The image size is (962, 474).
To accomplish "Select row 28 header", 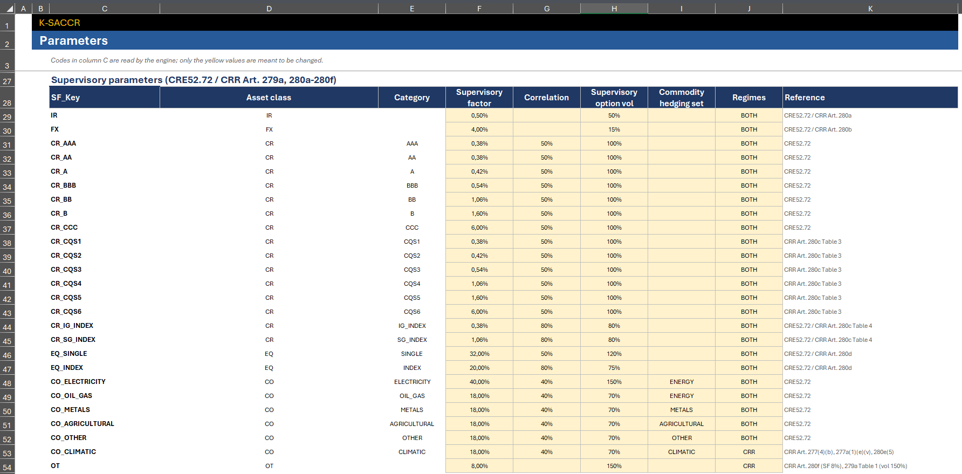I will click(x=8, y=98).
